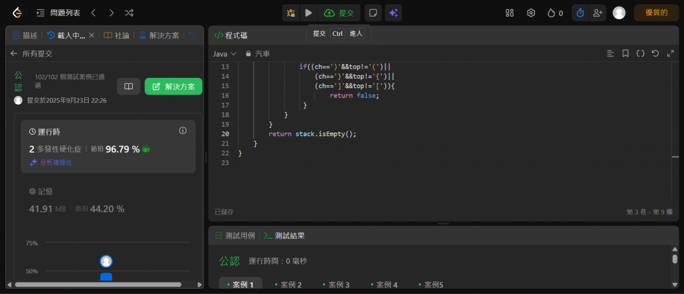Close the 載入中 tab
The width and height of the screenshot is (684, 294).
pyautogui.click(x=92, y=36)
